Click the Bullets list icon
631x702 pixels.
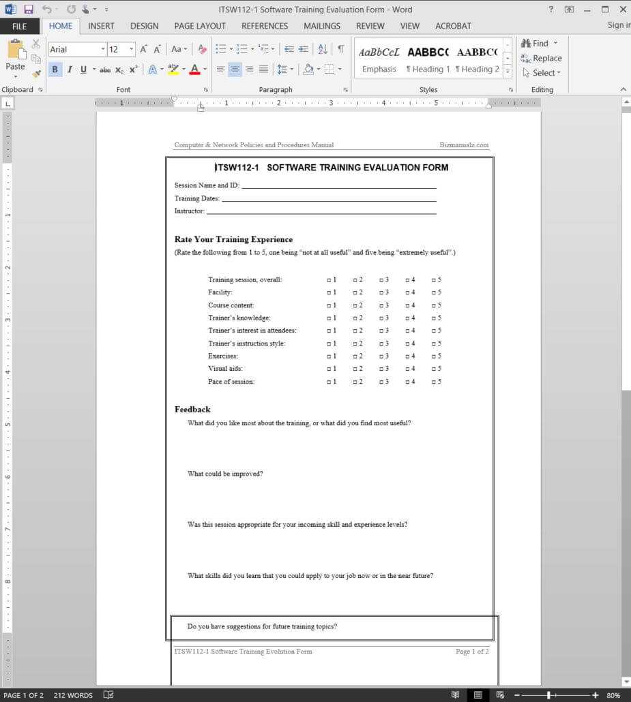tap(220, 49)
